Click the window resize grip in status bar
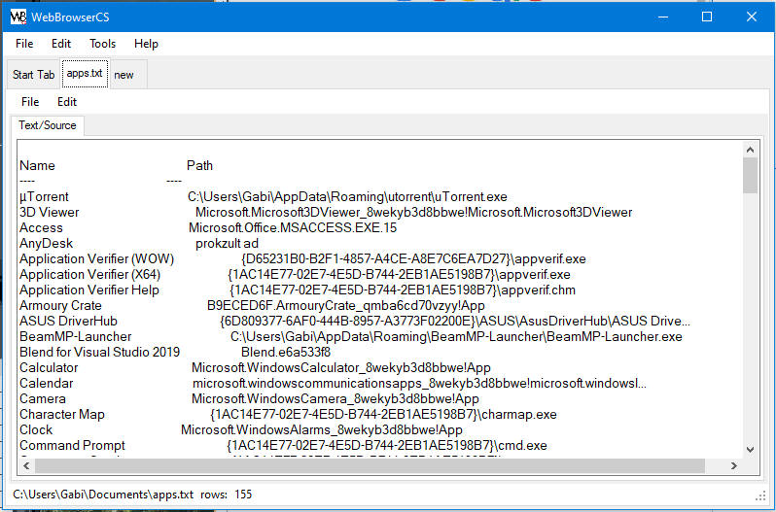Viewport: 776px width, 512px height. [761, 496]
